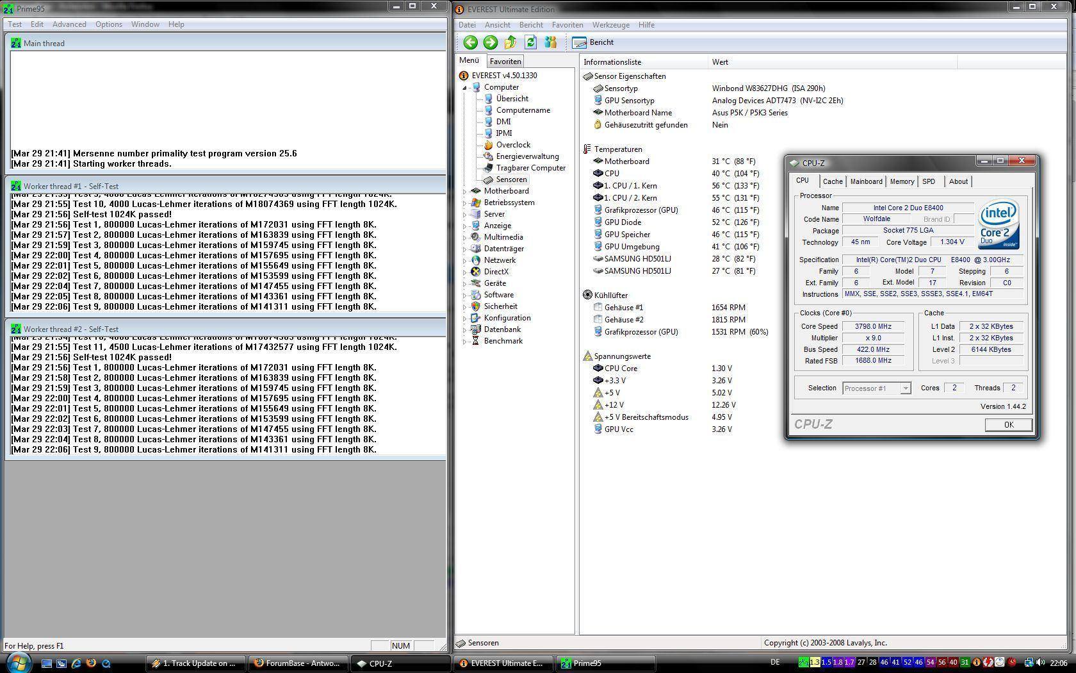
Task: Open the Bericht report wizard from the toolbar
Action: point(593,42)
